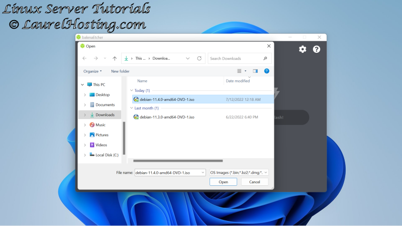Click the debian-11.3.0 ISO file icon

click(136, 117)
